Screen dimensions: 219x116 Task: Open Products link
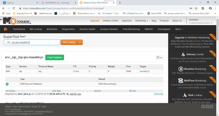tap(164, 21)
